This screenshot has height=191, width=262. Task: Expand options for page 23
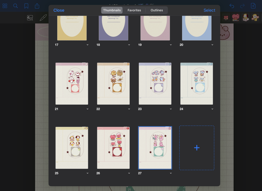171,109
